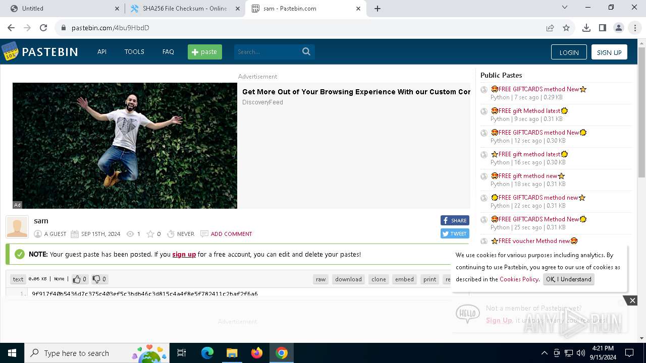Click the Pastebin logo icon
This screenshot has width=646, height=363.
(x=10, y=51)
